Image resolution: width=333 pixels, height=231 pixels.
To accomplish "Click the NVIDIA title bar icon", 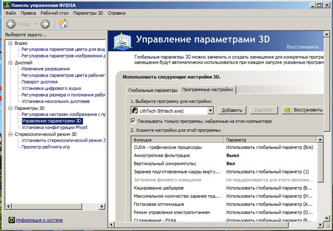I will [5, 5].
